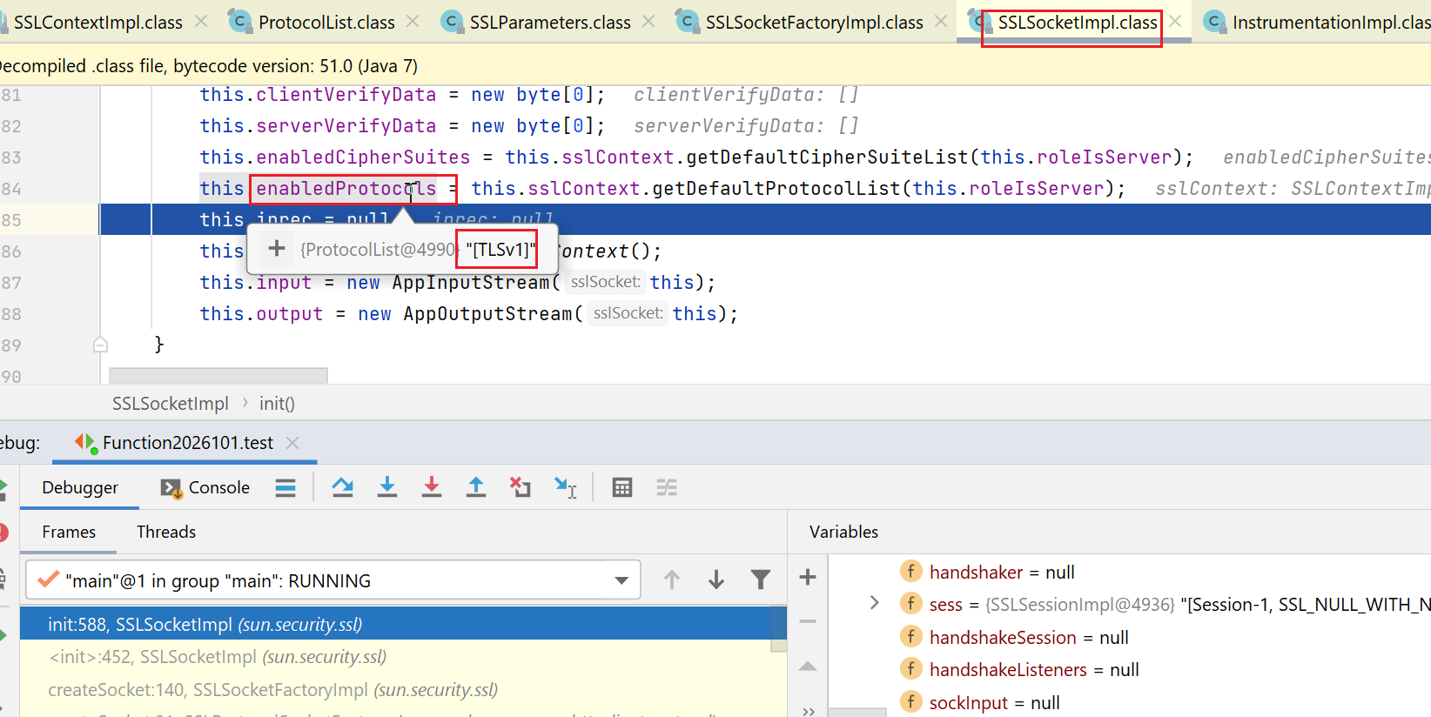Click the SSLSocketImpl breadcrumb
Screen dimensions: 1431x717
(x=171, y=404)
